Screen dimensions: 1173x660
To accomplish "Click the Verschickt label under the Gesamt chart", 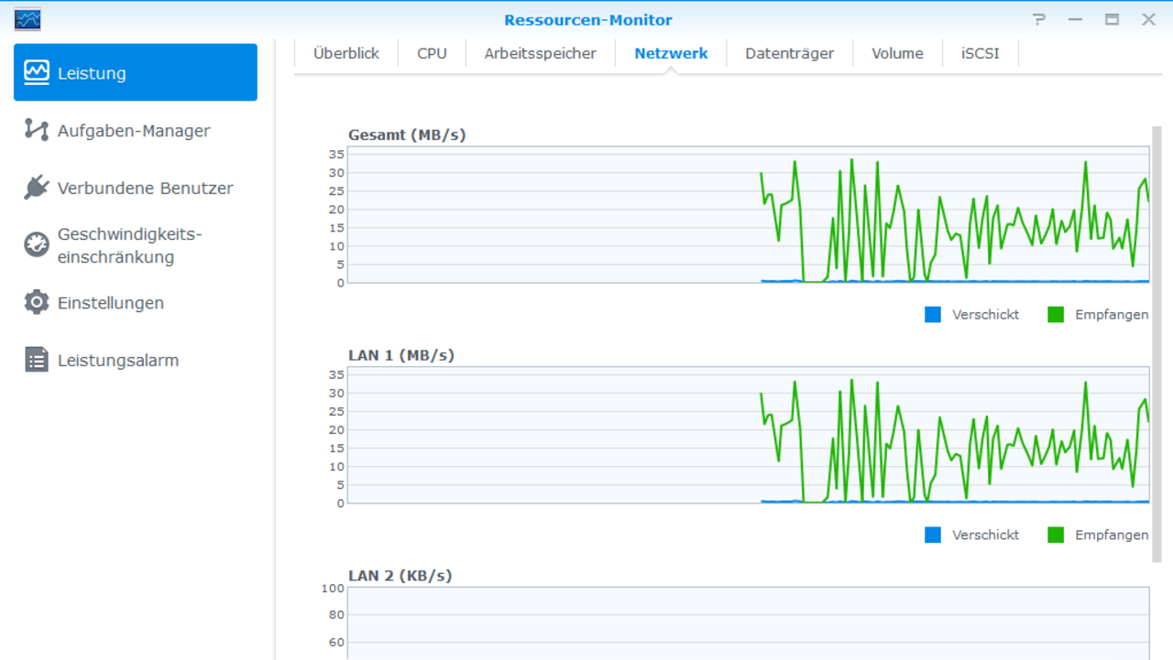I will pos(985,314).
